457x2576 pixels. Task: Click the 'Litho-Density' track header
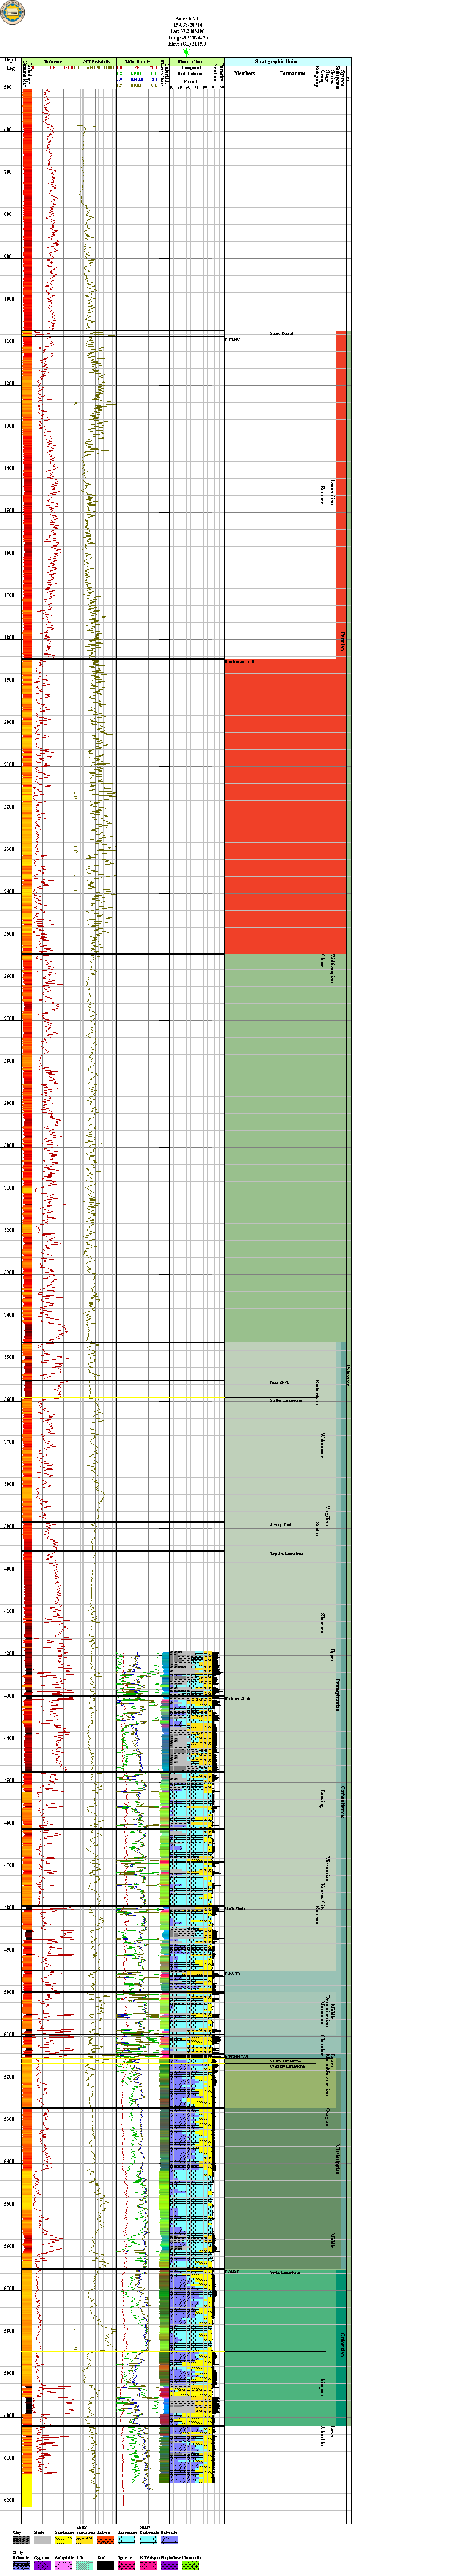tap(137, 62)
